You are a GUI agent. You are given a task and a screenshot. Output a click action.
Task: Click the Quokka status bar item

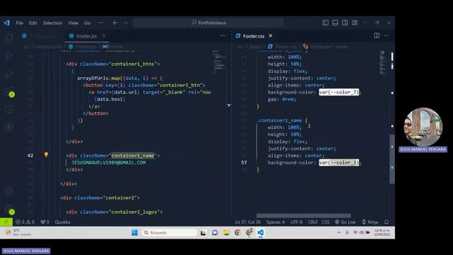click(62, 222)
